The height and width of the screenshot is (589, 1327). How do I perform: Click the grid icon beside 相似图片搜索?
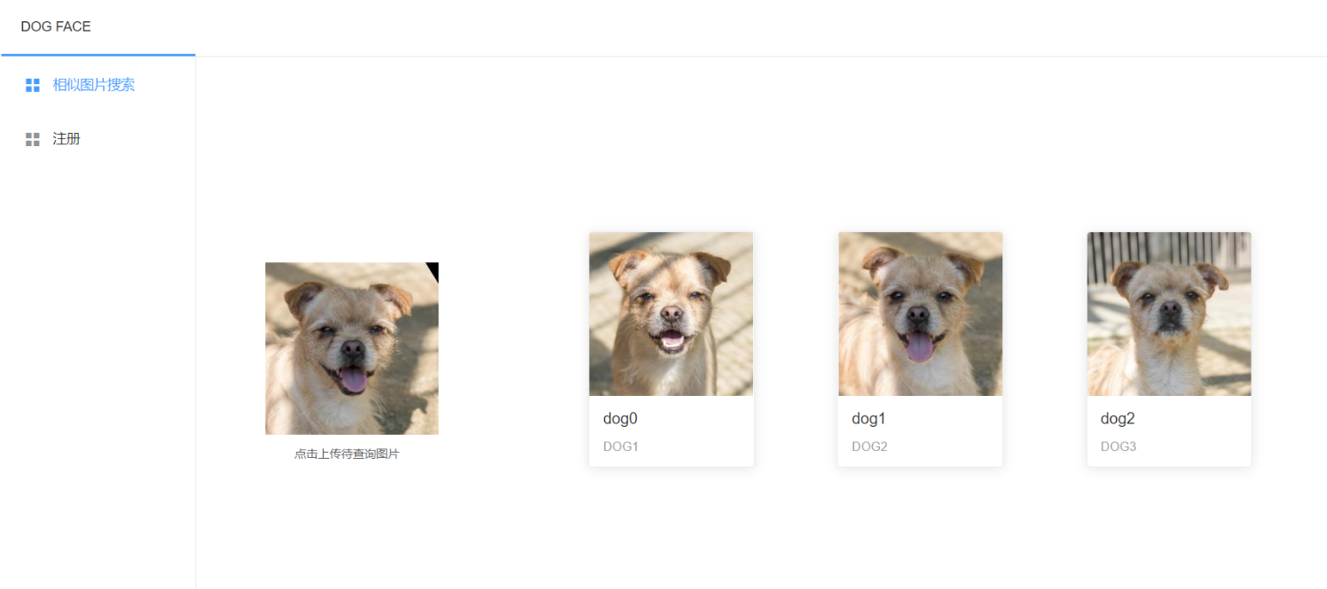(x=33, y=85)
